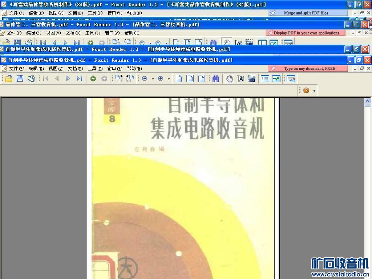Open zoom-in options dropdown arrow
The width and height of the screenshot is (372, 279).
click(x=169, y=79)
